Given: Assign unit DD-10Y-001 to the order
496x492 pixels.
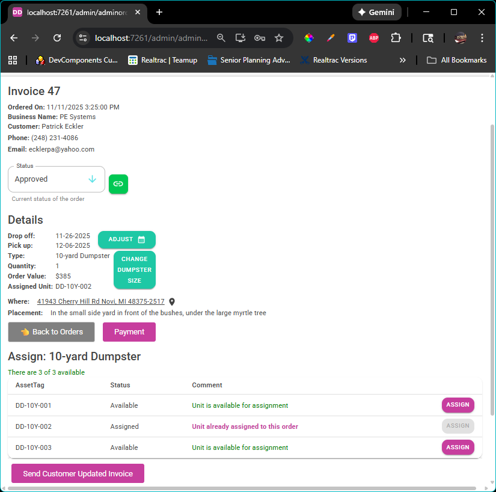Looking at the screenshot, I should coord(458,405).
